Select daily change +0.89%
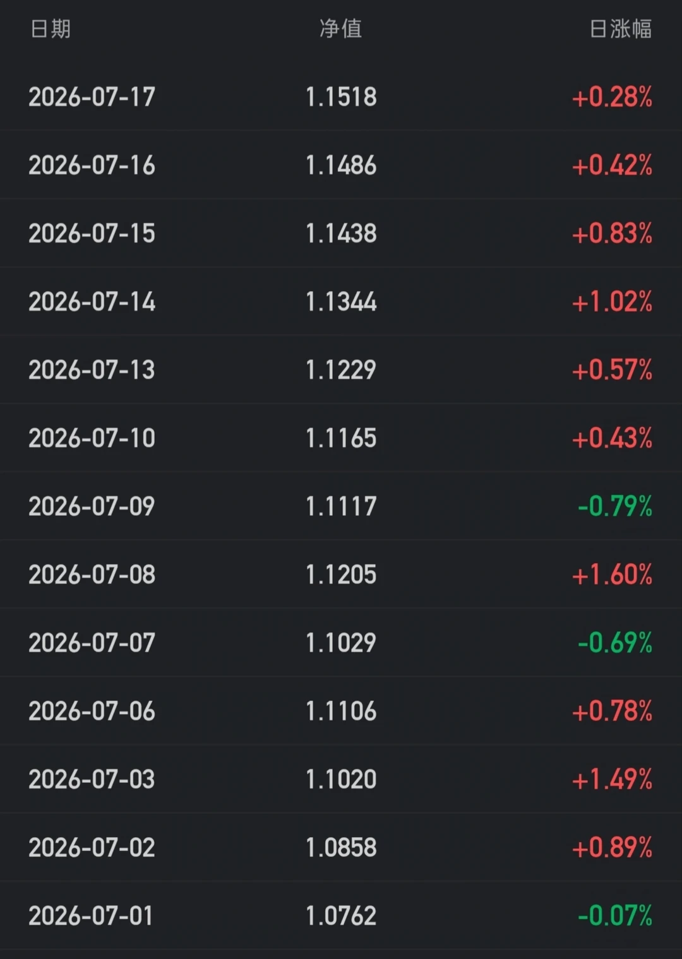This screenshot has width=682, height=959. (x=612, y=847)
